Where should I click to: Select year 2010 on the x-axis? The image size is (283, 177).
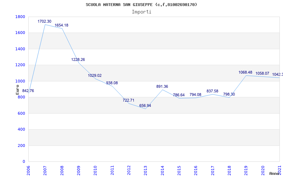(x=96, y=170)
